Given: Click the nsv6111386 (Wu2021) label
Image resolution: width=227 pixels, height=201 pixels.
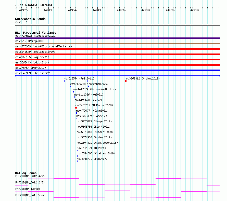Looking at the screenshot, I should [89, 95].
